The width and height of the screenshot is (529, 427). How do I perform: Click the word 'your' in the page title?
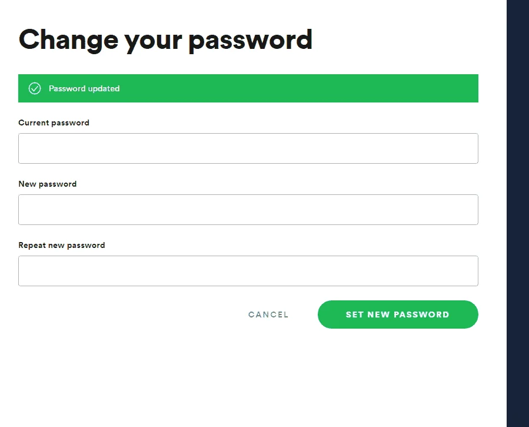pos(153,42)
